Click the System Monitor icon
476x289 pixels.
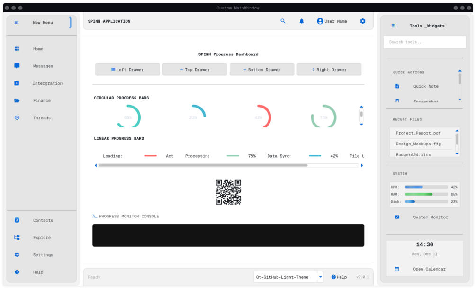click(x=397, y=217)
